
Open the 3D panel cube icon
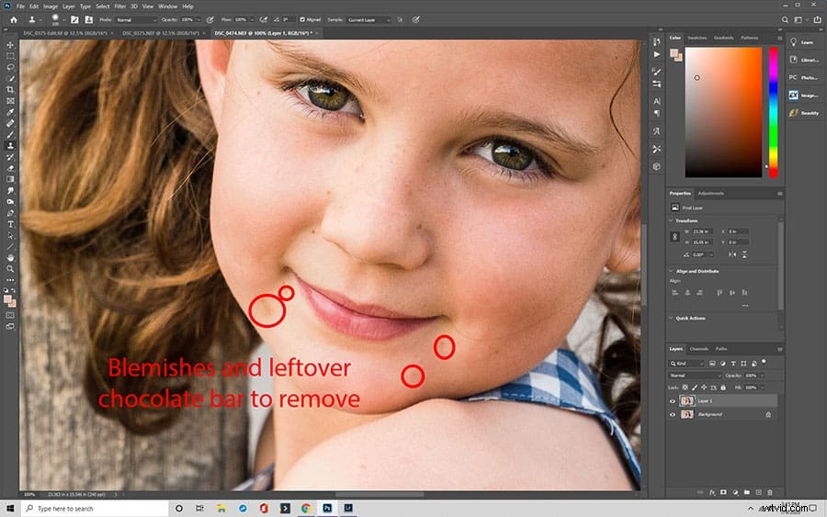pos(657,166)
